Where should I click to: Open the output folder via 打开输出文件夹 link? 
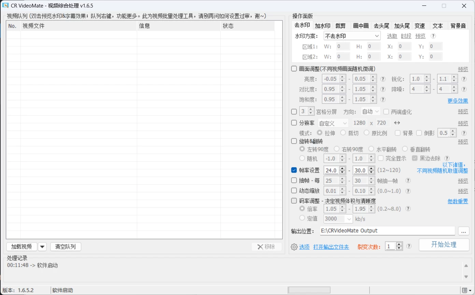331,247
